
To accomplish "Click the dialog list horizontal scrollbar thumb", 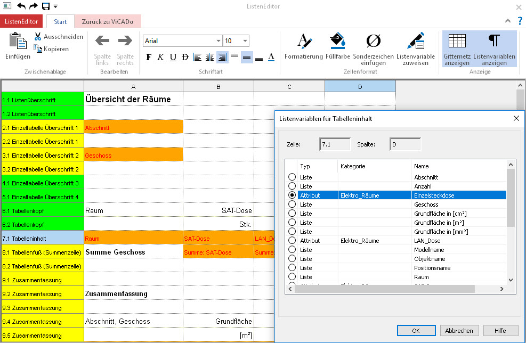I will coord(384,289).
